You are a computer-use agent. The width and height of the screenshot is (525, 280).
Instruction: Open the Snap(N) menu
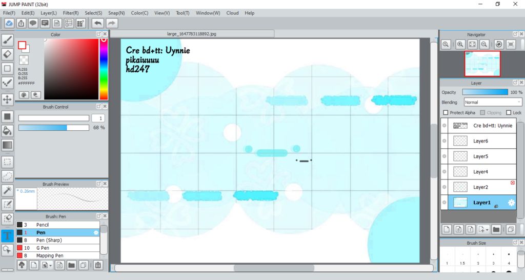tap(116, 13)
